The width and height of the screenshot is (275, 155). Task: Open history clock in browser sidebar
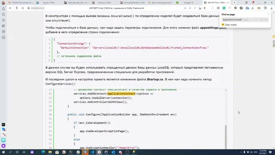[x=3, y=14]
